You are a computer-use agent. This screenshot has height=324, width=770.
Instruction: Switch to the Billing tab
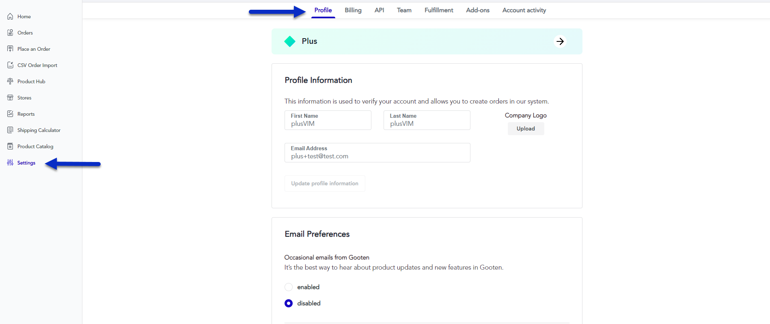[353, 10]
